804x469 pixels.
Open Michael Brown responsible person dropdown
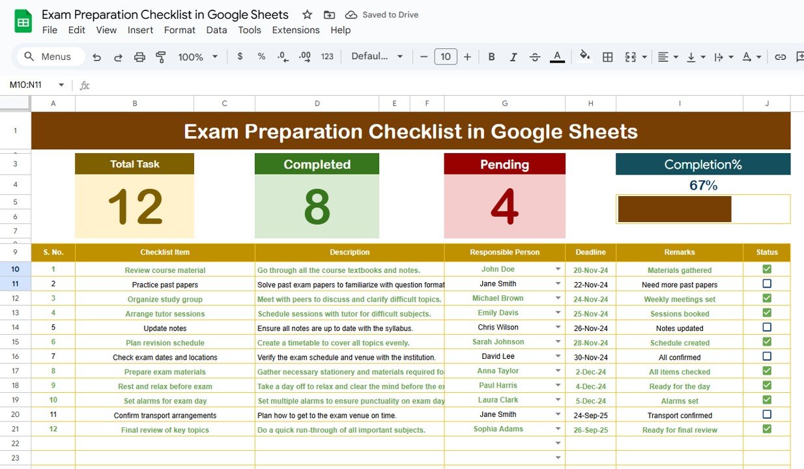pyautogui.click(x=558, y=298)
